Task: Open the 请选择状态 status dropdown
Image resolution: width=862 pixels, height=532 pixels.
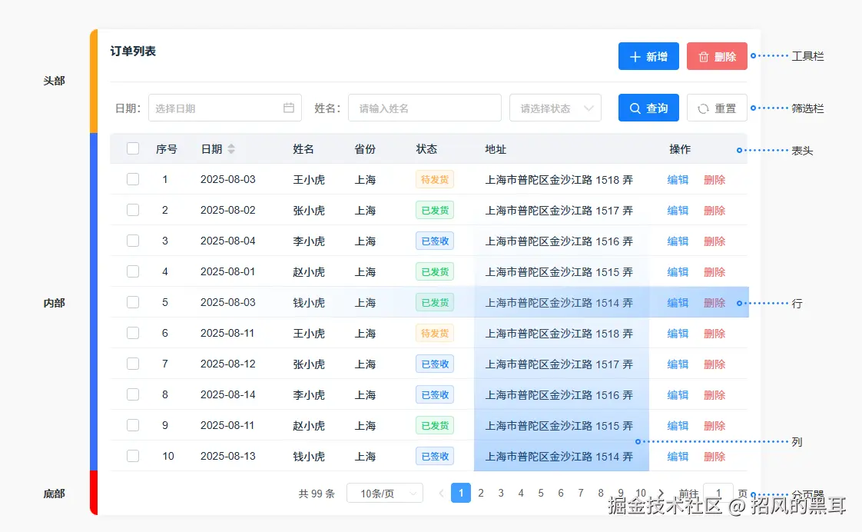Action: point(555,108)
